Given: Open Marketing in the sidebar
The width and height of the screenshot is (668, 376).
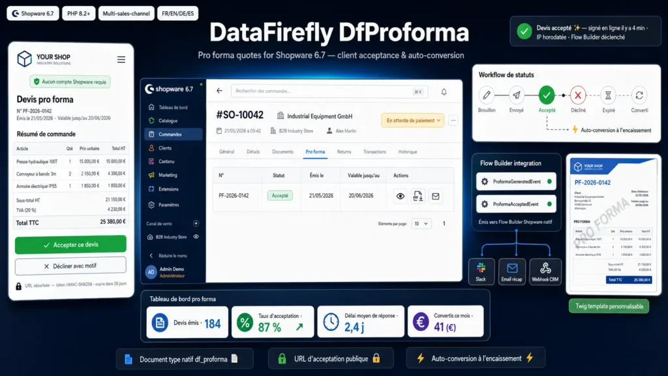Looking at the screenshot, I should tap(173, 175).
